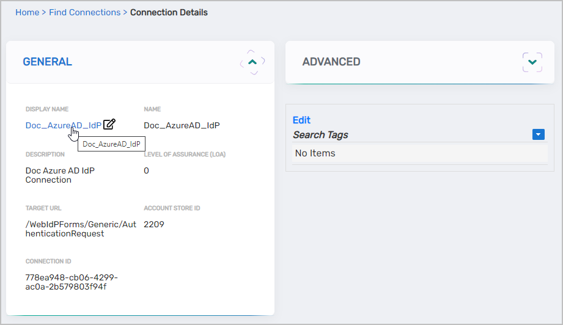This screenshot has width=563, height=325.
Task: Select the Account Store ID value 2209
Action: click(x=153, y=224)
